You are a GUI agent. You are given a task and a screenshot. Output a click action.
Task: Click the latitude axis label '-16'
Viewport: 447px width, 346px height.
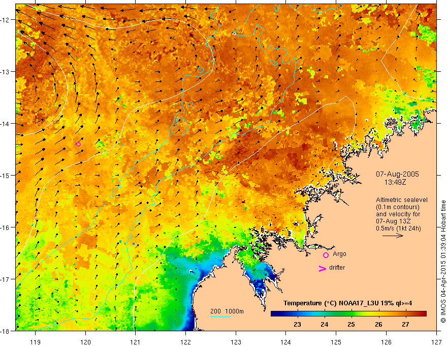6,227
